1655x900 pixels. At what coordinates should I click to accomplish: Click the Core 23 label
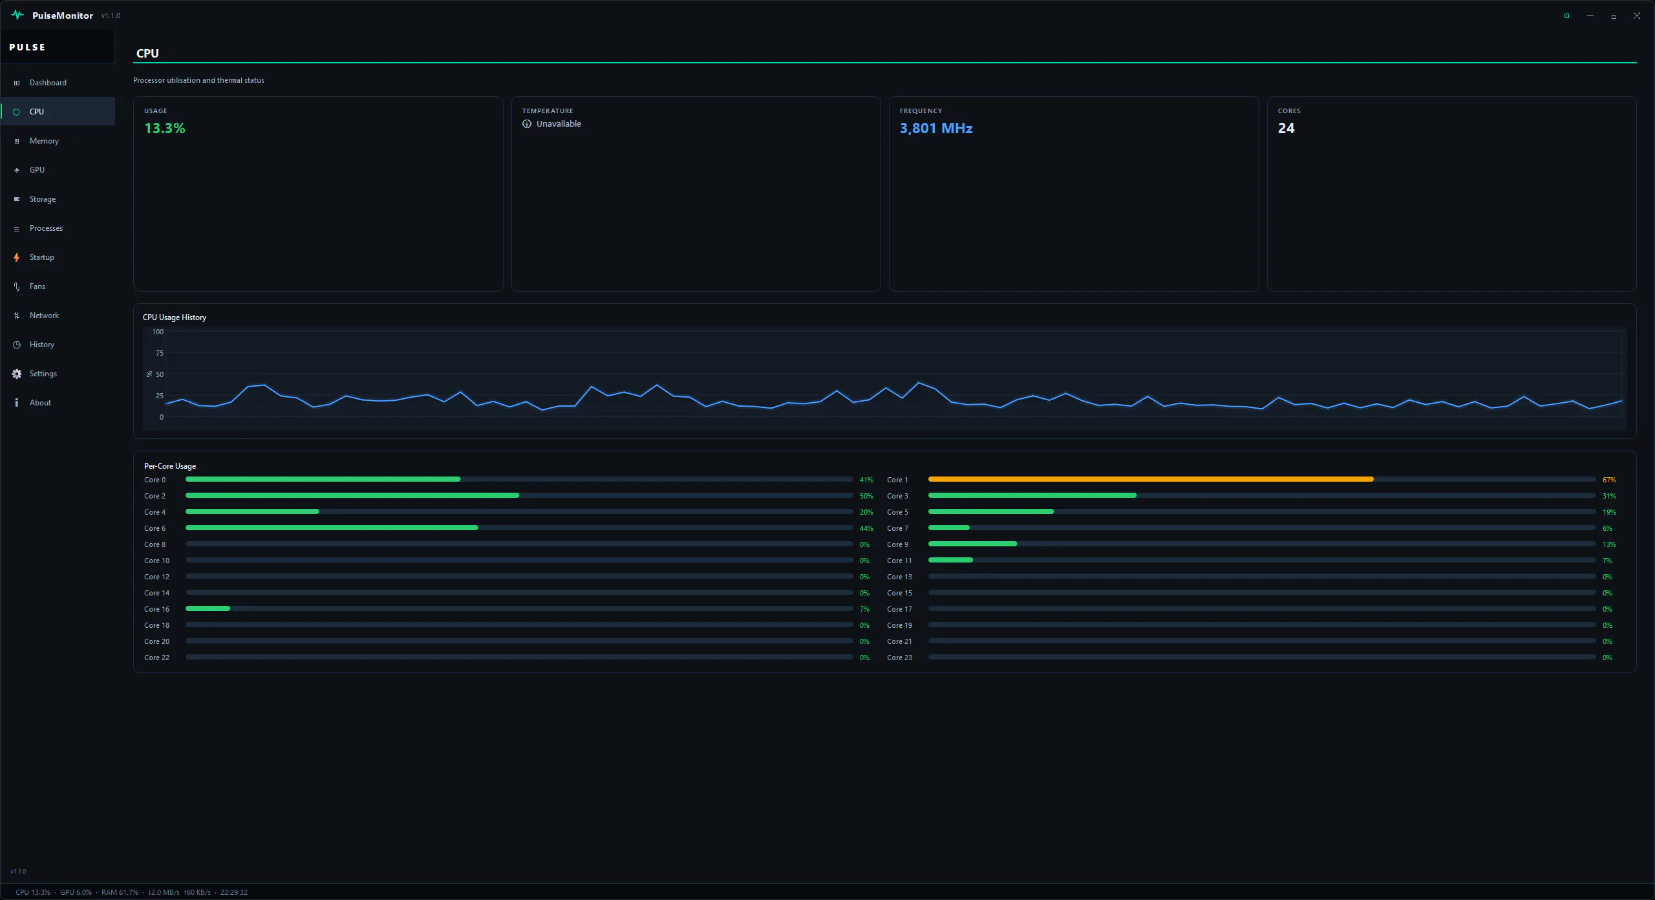(899, 658)
